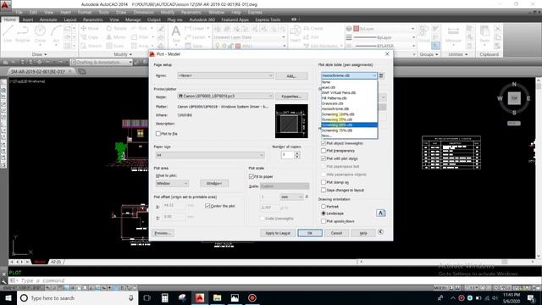Click the Window< selection button
Viewport: 542px width, 305px height.
coord(214,183)
